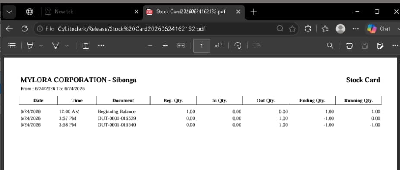
Task: Activate the Add text tool
Action: coord(86,46)
